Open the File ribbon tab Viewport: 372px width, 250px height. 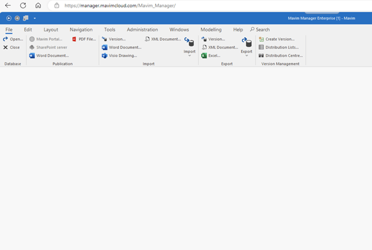coord(9,30)
